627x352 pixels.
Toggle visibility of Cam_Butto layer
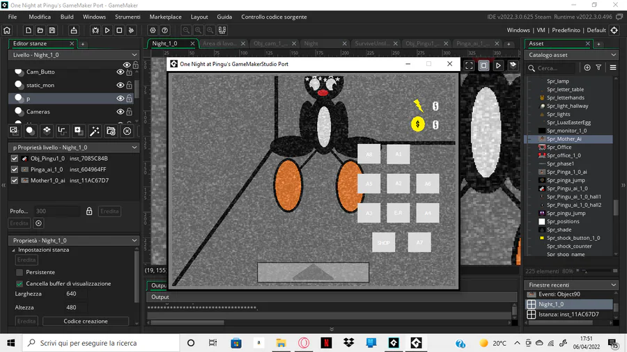(x=120, y=72)
